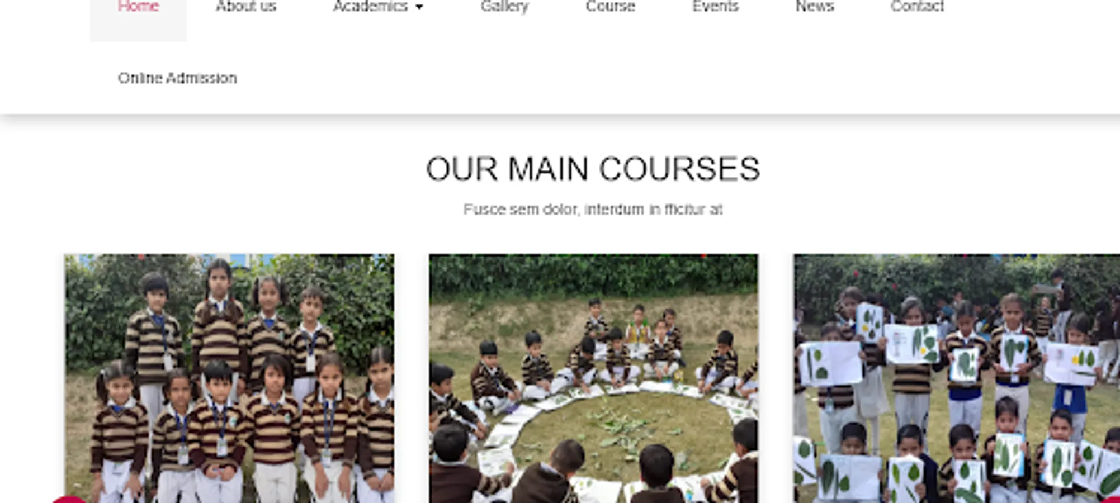Open the photo of children sitting in circle
The height and width of the screenshot is (503, 1120).
point(594,378)
